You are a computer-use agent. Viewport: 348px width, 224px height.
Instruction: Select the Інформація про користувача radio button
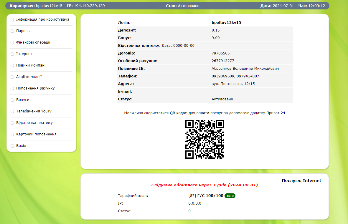tap(12, 20)
